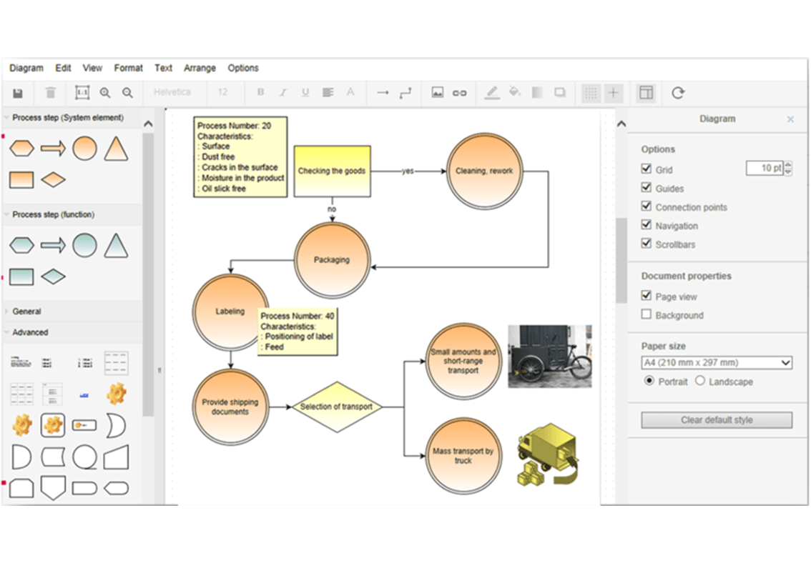811x563 pixels.
Task: Click the zoom out magnifier icon
Action: (x=127, y=93)
